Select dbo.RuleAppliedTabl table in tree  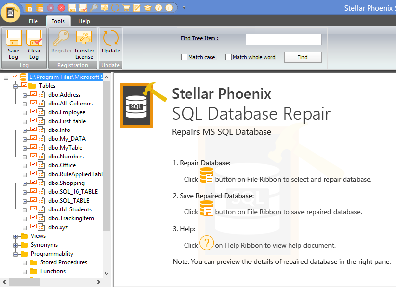(x=75, y=174)
